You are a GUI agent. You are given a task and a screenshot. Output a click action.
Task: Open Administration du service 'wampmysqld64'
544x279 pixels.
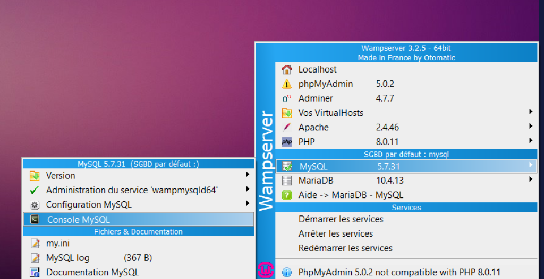click(131, 190)
